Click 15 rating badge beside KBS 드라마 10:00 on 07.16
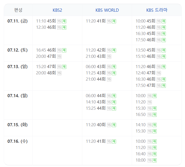Screen dimensions: 185x167 (x=150, y=141)
